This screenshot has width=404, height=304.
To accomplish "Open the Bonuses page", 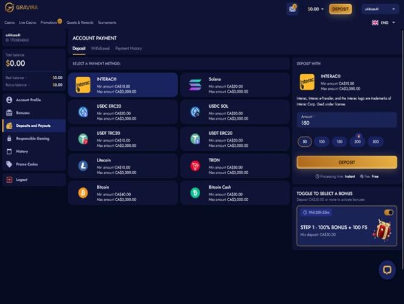I will (33, 113).
